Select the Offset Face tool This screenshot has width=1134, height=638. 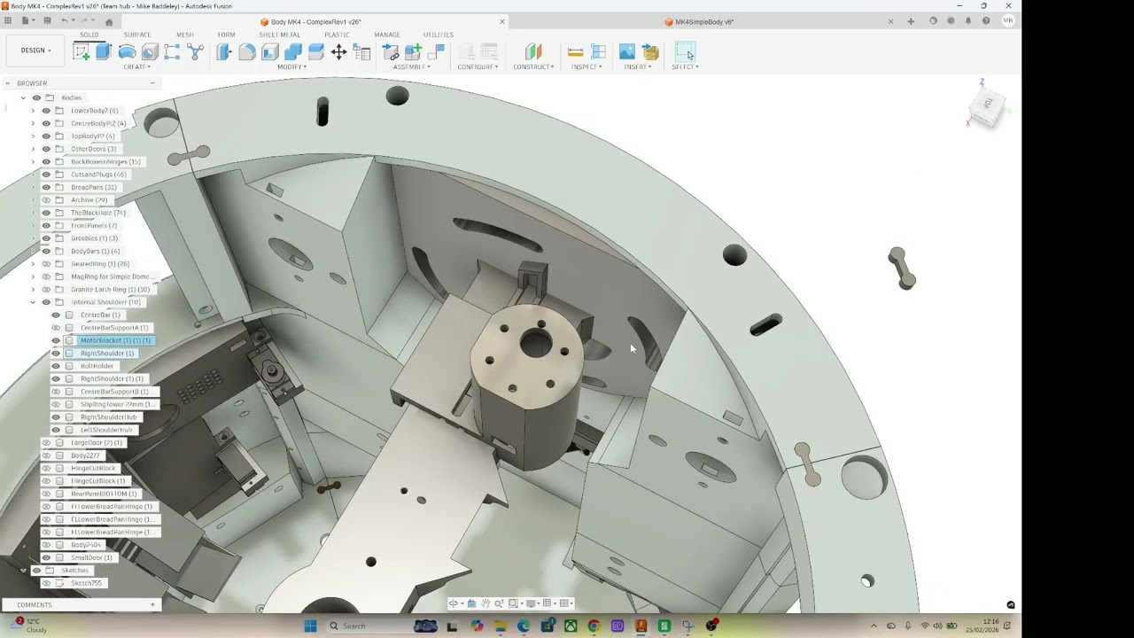(316, 52)
